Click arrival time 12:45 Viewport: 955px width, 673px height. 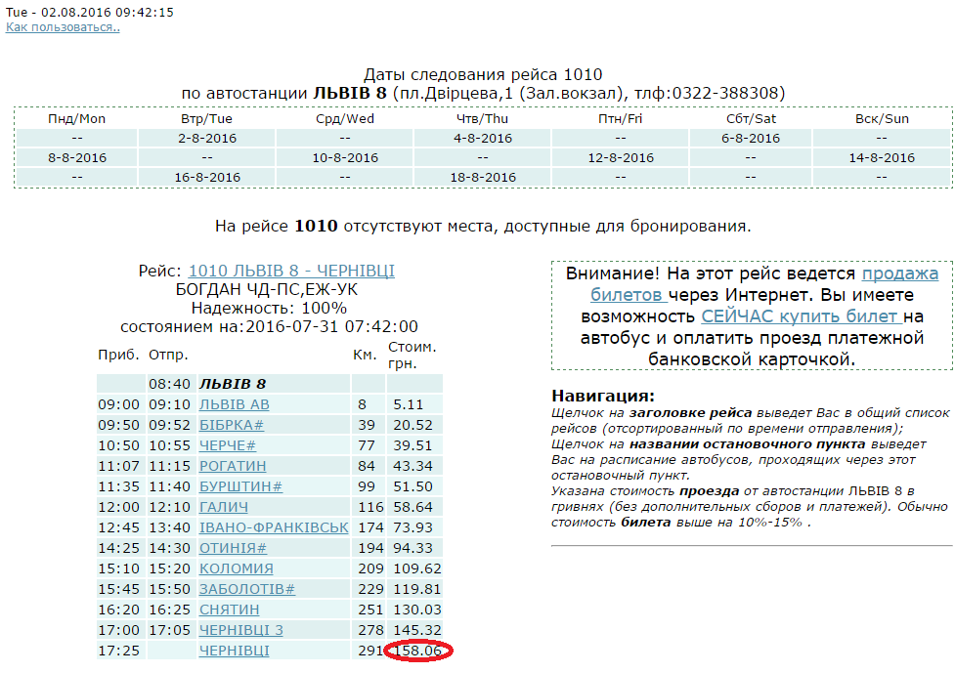[x=119, y=527]
